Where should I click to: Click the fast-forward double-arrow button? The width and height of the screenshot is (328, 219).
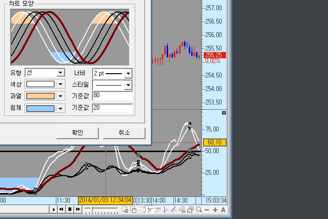point(78,209)
